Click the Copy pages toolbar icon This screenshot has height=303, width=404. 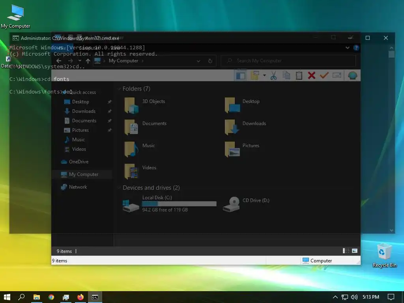286,75
